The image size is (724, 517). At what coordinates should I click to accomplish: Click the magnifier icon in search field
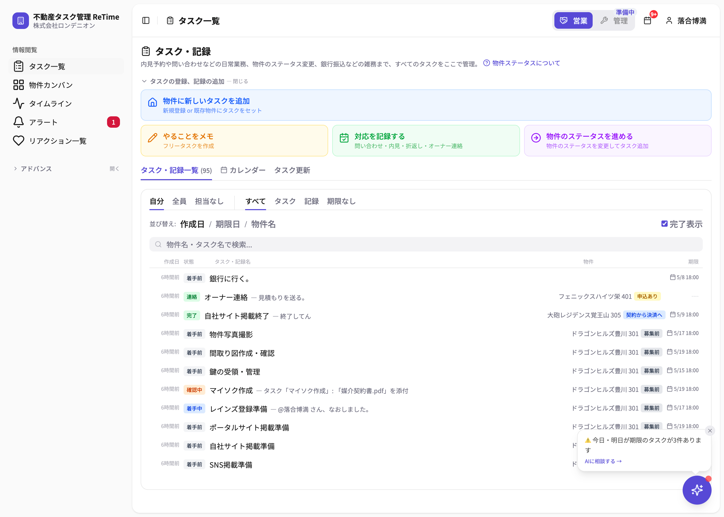point(158,245)
